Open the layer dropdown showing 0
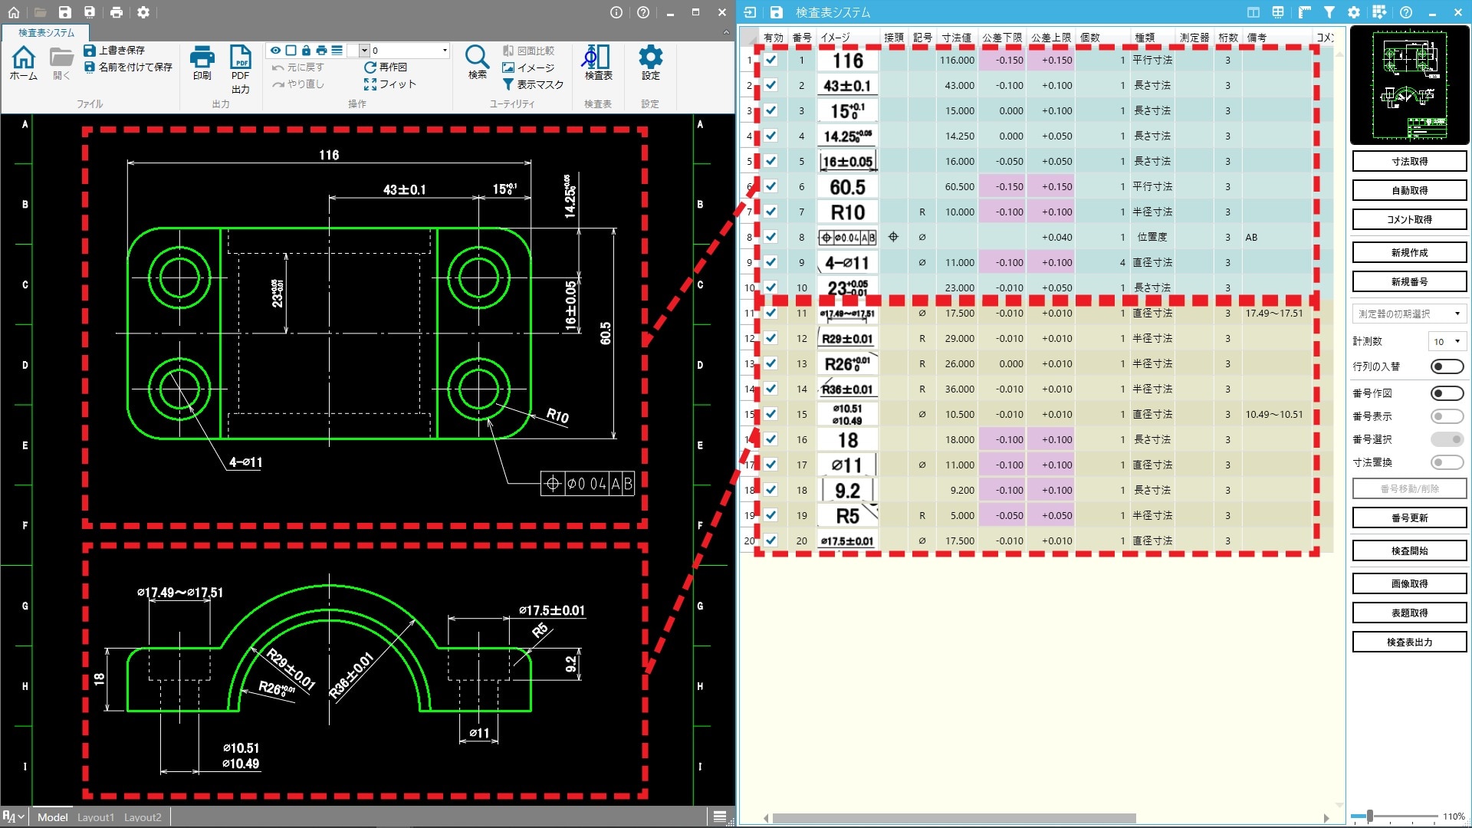This screenshot has height=828, width=1472. click(x=444, y=51)
